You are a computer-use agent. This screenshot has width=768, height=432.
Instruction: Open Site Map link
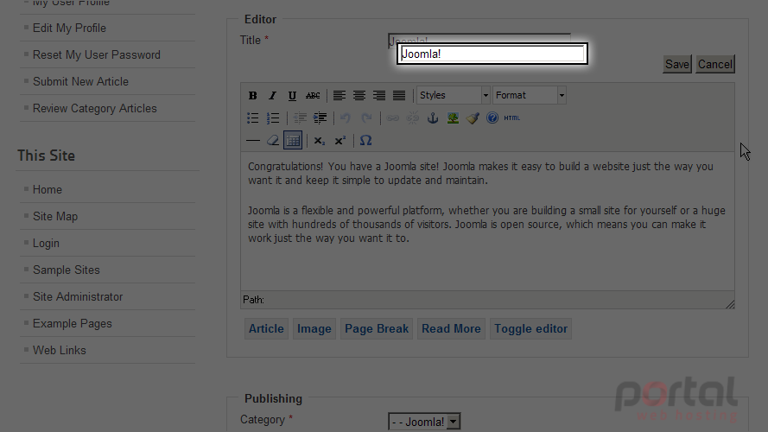[55, 217]
